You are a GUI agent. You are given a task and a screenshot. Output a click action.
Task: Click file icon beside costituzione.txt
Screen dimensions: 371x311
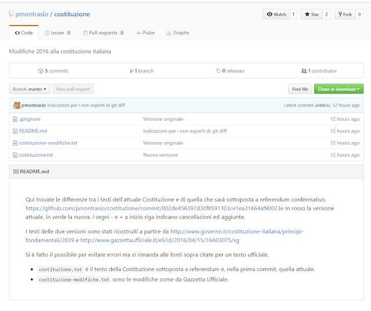pyautogui.click(x=15, y=155)
